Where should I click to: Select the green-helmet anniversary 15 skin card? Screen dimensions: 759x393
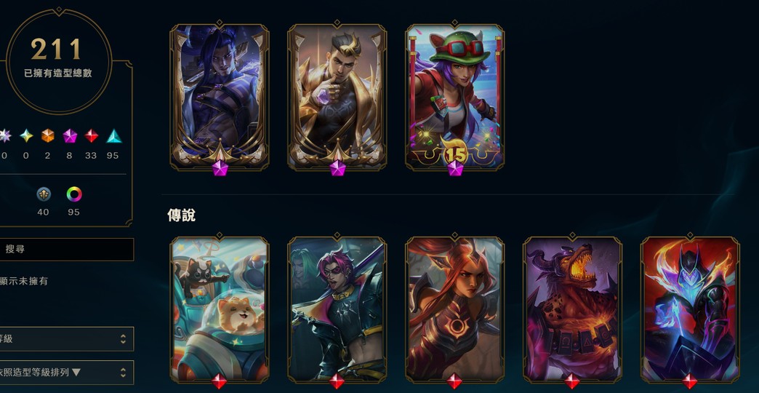click(454, 96)
